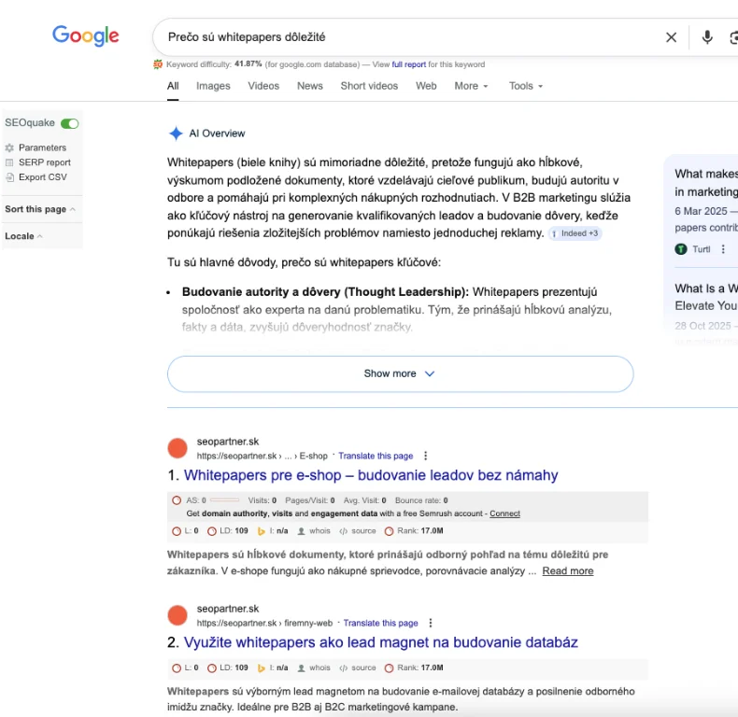
Task: Click the Semrush Connect link
Action: (504, 513)
